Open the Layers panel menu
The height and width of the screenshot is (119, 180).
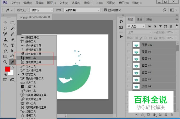coord(177,19)
